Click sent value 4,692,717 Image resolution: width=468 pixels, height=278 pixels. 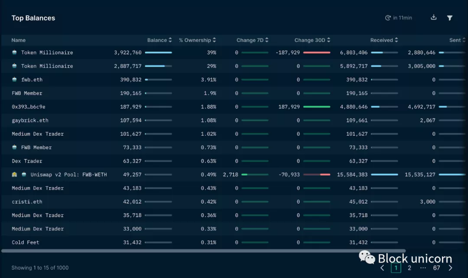422,107
